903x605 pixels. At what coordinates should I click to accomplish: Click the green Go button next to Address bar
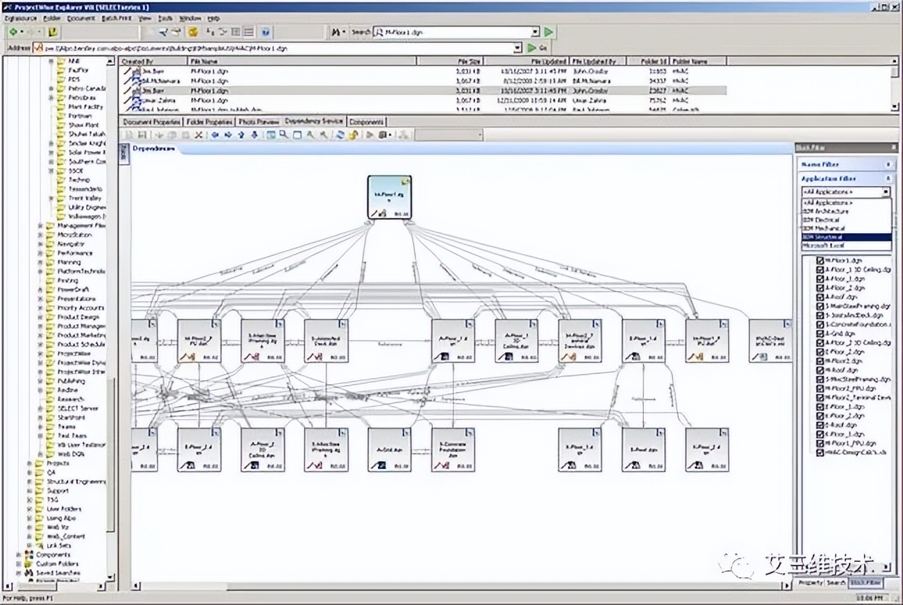(x=538, y=48)
